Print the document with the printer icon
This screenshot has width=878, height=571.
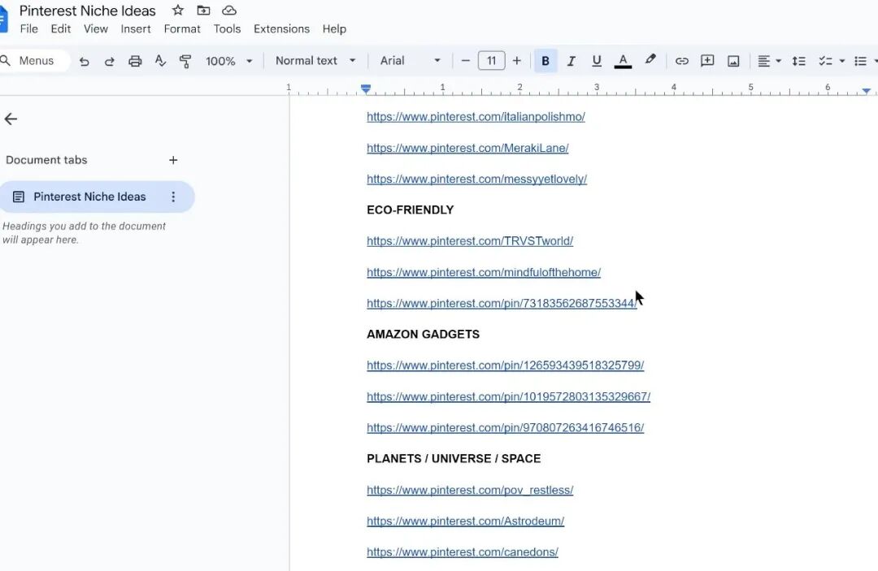point(135,61)
